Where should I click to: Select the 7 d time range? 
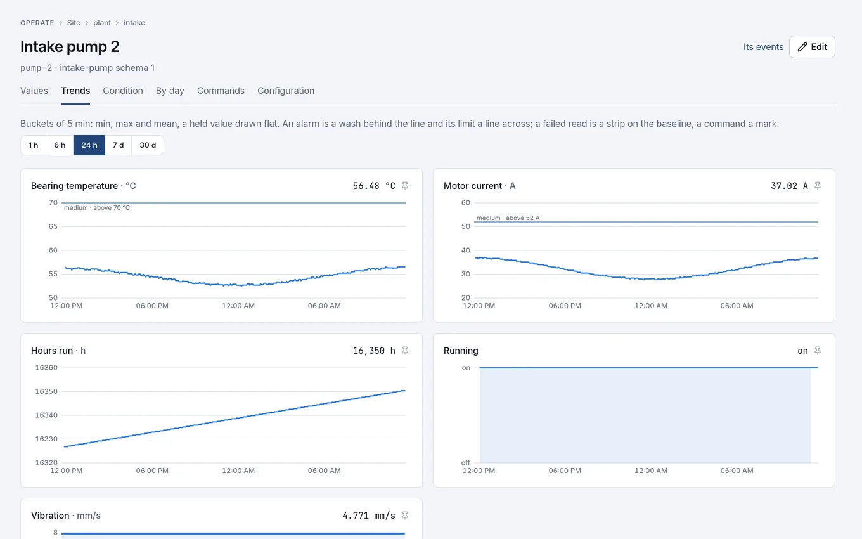pos(119,145)
